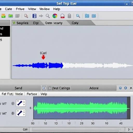Switch to the Oess / ecarly tab
The width and height of the screenshot is (133, 133).
(54, 23)
